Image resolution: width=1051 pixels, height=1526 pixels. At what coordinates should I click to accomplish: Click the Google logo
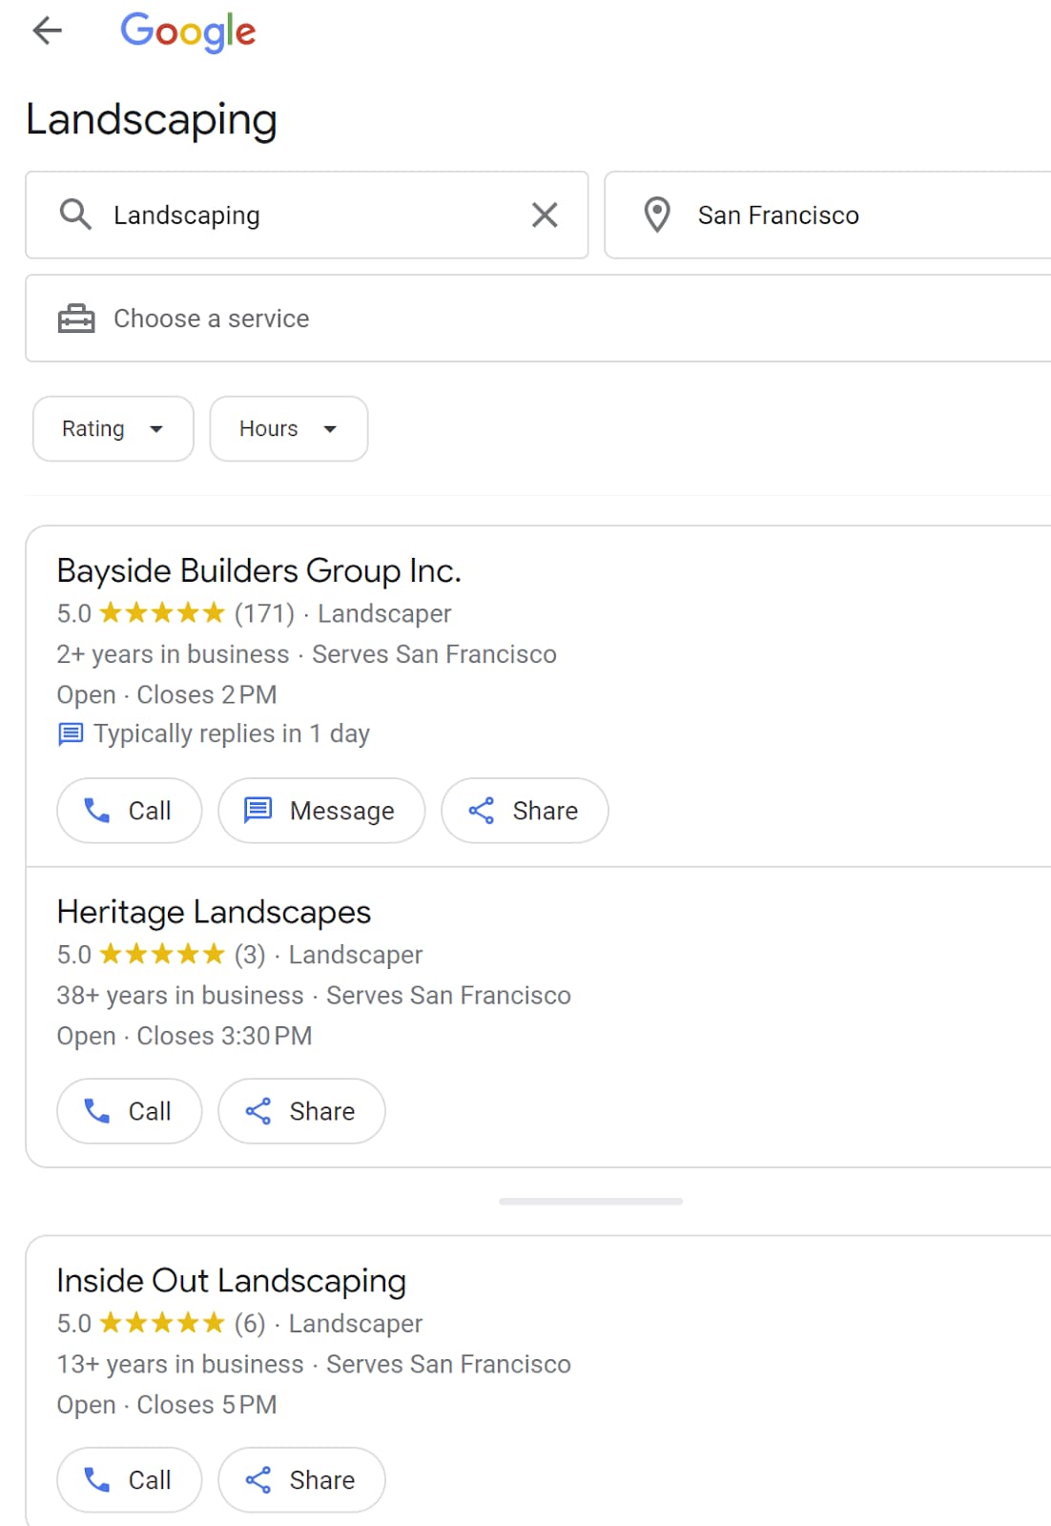click(x=188, y=31)
